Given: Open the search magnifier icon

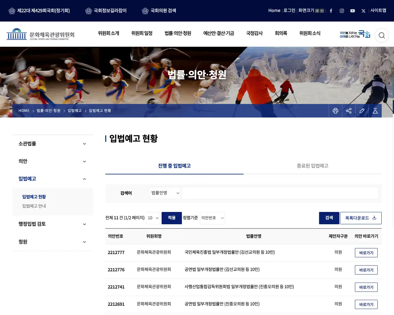Looking at the screenshot, I should (x=382, y=35).
